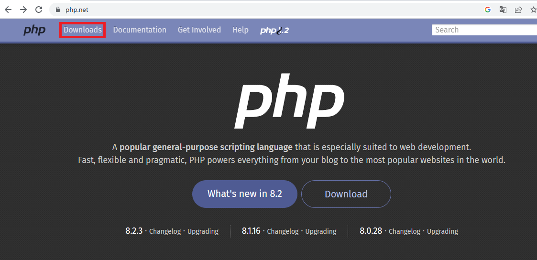Image resolution: width=537 pixels, height=260 pixels.
Task: Click the 'popular general-purpose scripting language' text
Action: coord(206,148)
